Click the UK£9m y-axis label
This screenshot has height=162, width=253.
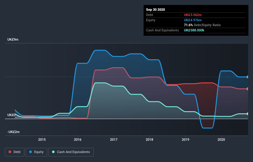13,40
